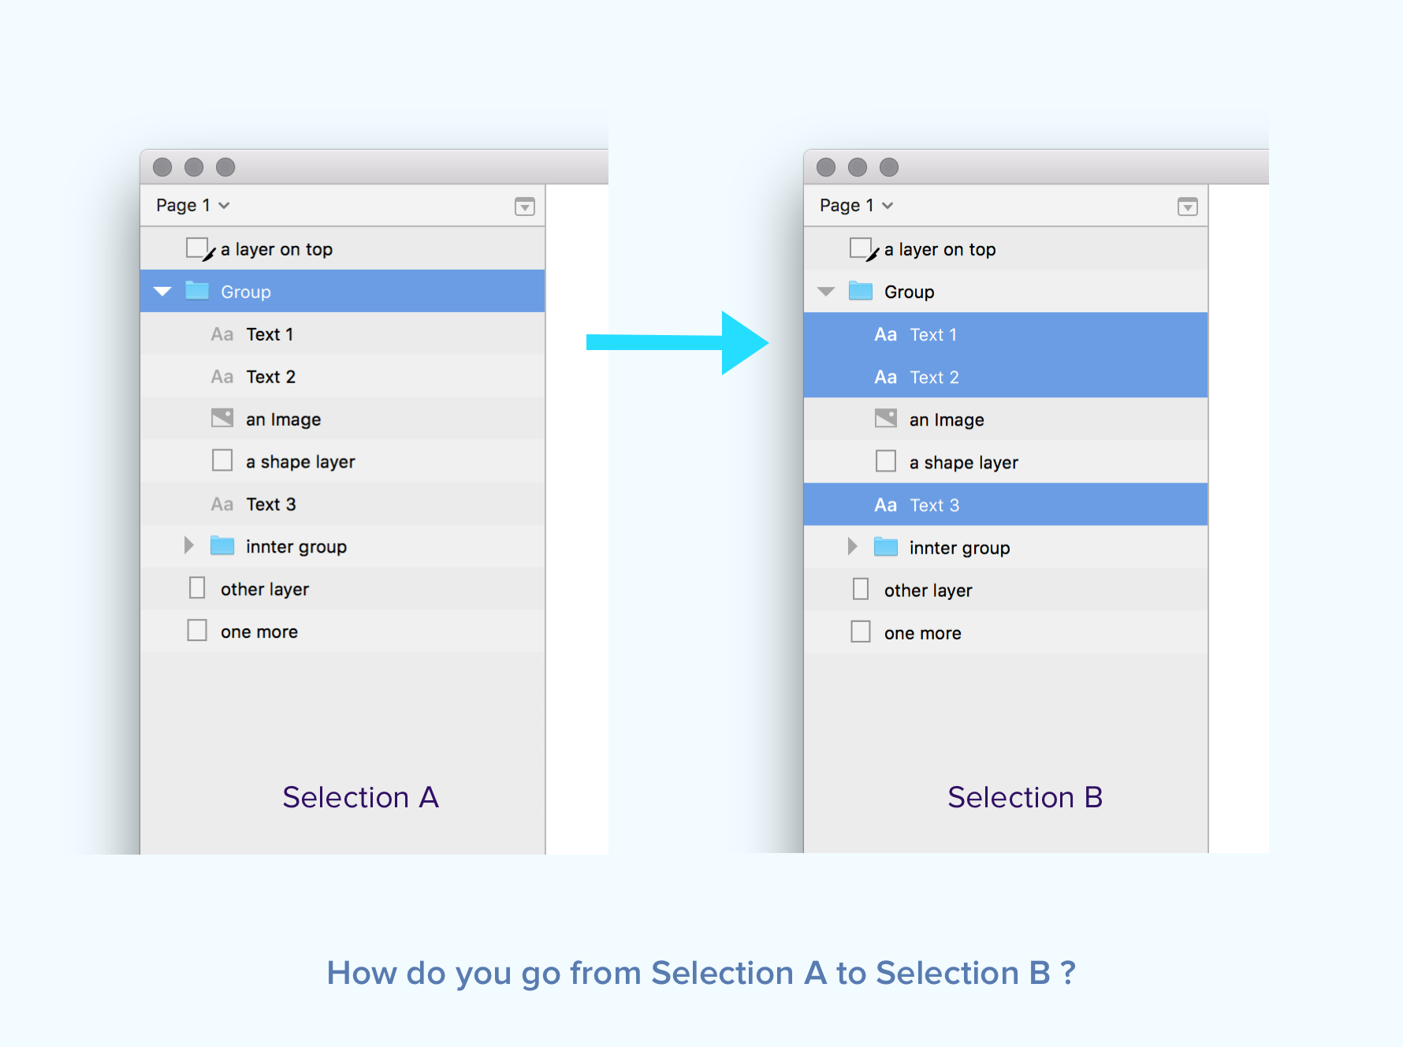
Task: Click the Aa text icon of Text 3 in Selection A
Action: pyautogui.click(x=222, y=505)
